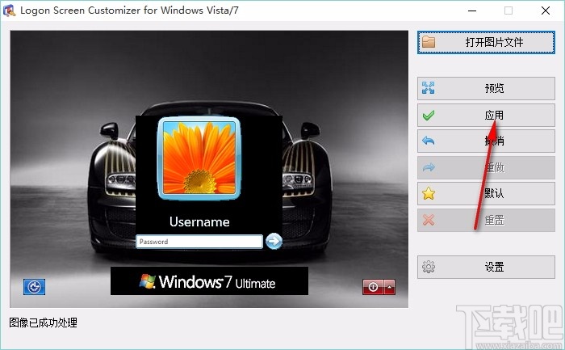
Task: Click the gear settings icon
Action: 429,267
